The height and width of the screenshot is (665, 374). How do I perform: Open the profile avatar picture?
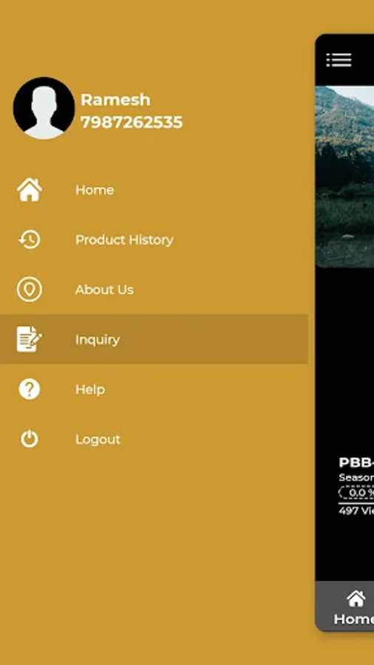[44, 108]
